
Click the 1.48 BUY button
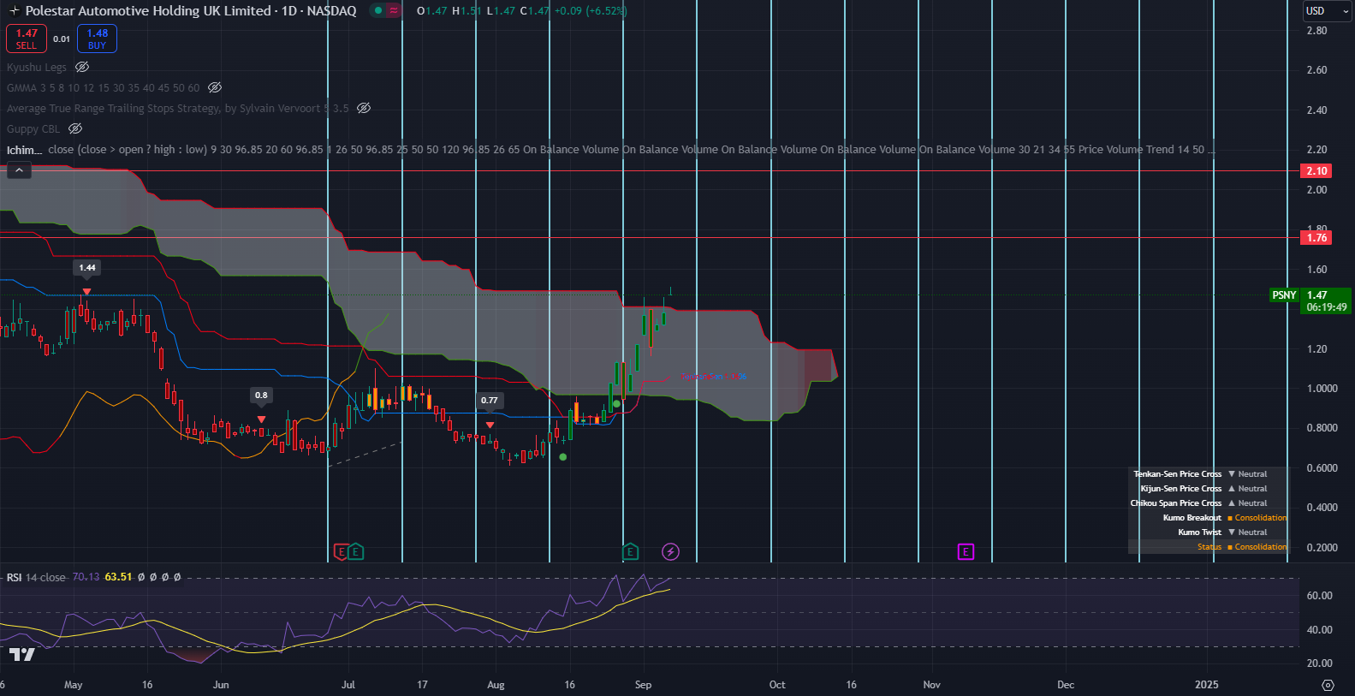pos(97,39)
